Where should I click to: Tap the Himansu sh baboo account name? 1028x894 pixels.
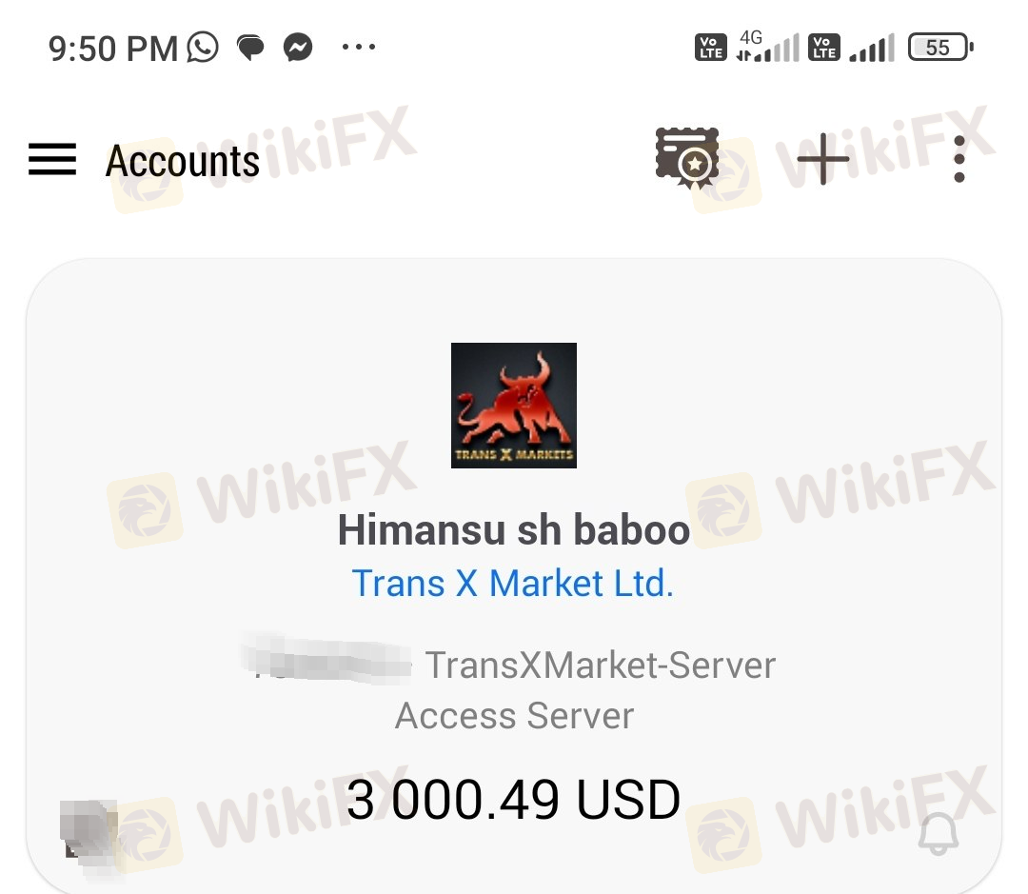point(514,529)
